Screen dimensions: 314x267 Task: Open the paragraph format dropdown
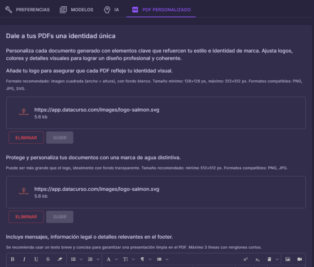[x=150, y=259]
